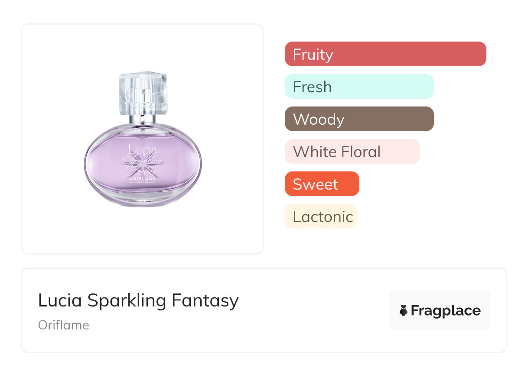Select the Fresh accord bar
Image resolution: width=528 pixels, height=374 pixels.
point(359,87)
